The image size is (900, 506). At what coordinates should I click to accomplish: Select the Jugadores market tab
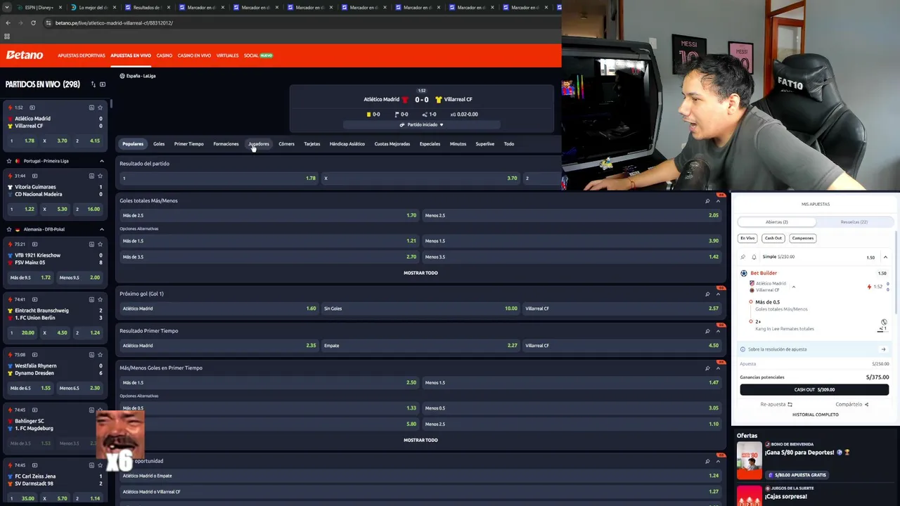[x=259, y=144]
